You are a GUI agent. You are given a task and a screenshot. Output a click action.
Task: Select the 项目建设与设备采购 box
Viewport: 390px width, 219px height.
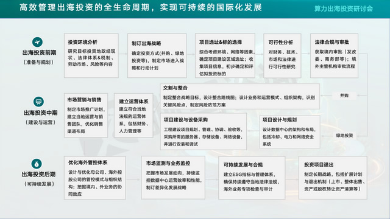(x=204, y=131)
